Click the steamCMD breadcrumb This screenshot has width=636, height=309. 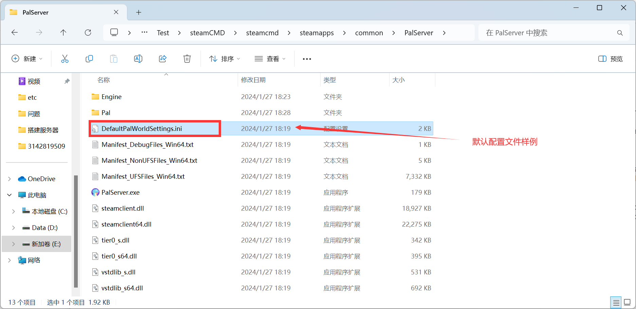(207, 33)
